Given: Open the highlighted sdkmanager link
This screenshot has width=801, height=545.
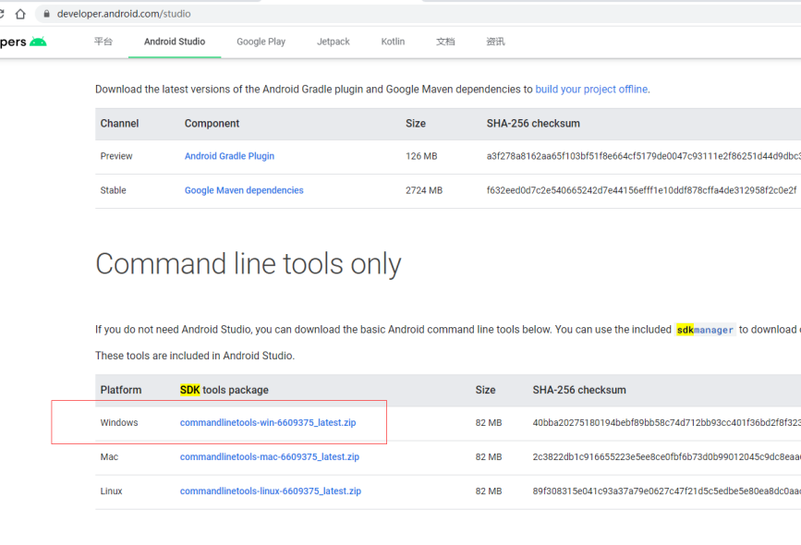Looking at the screenshot, I should (705, 330).
